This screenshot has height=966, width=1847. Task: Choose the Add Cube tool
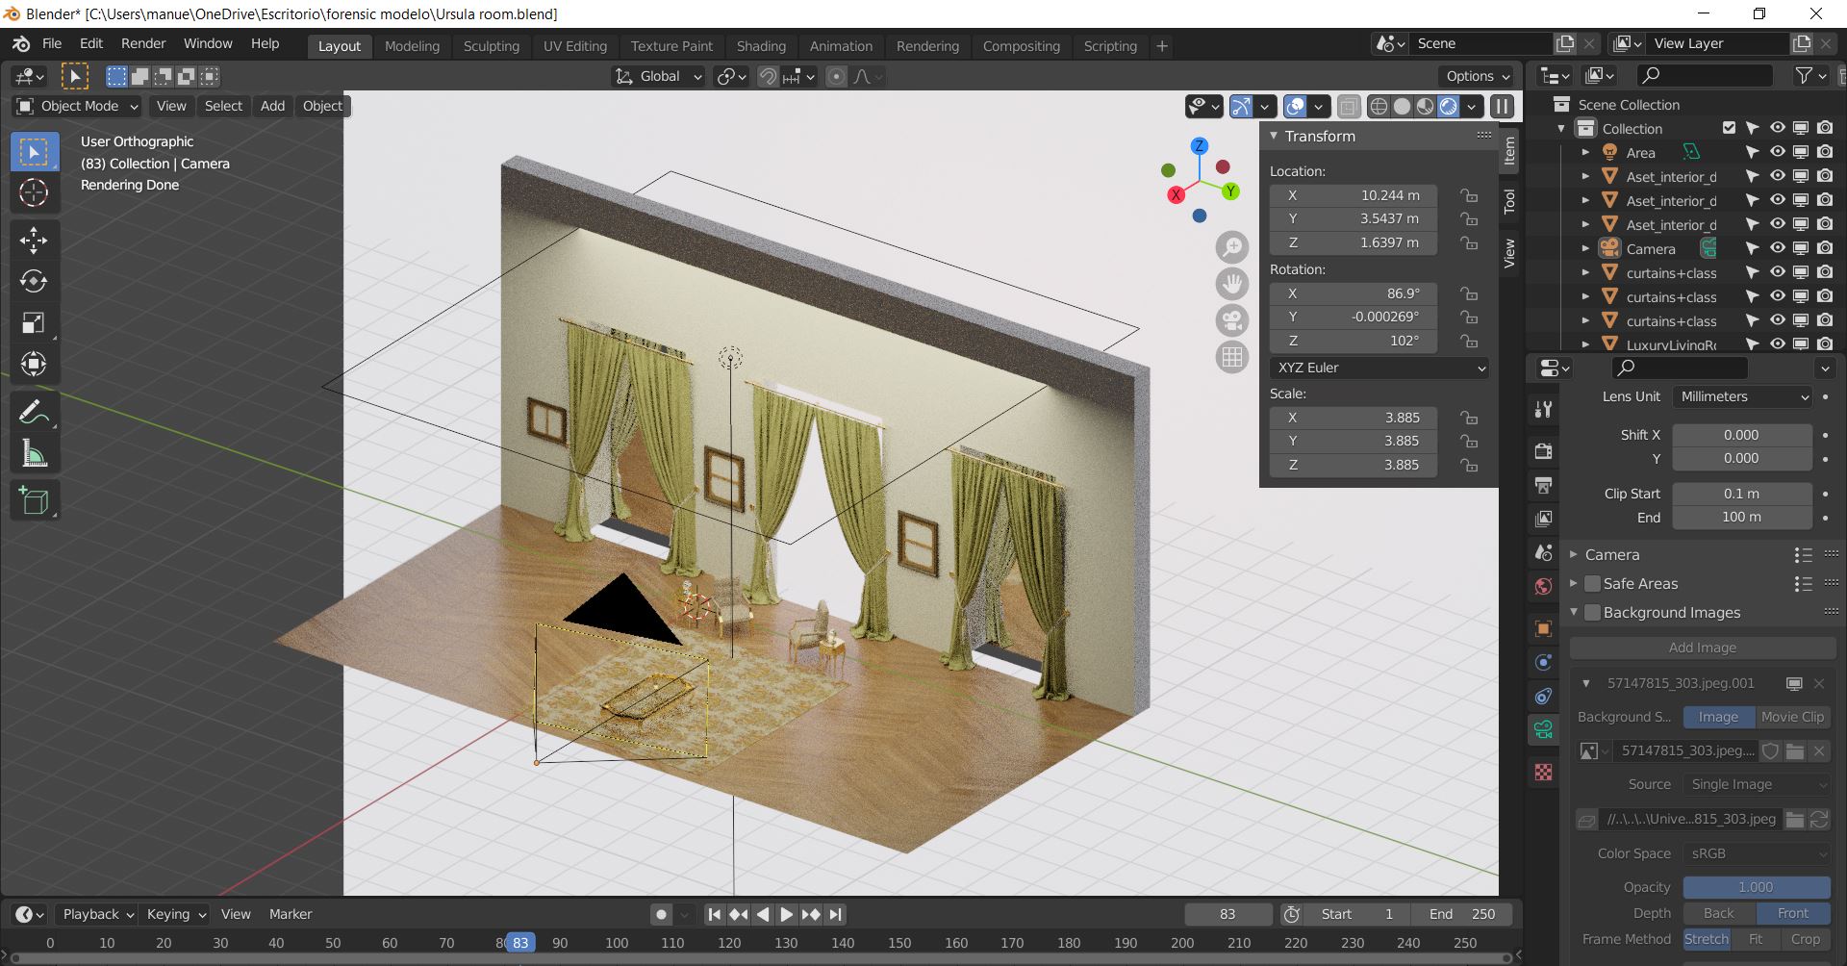34,501
